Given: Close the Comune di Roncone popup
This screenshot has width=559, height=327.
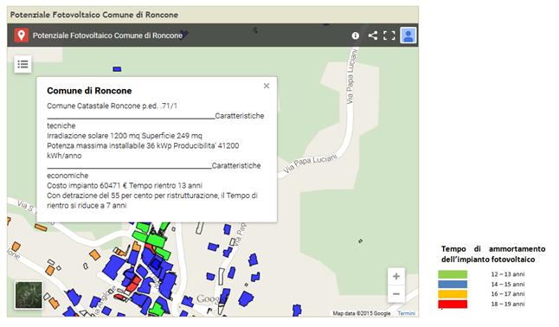Looking at the screenshot, I should click(267, 86).
